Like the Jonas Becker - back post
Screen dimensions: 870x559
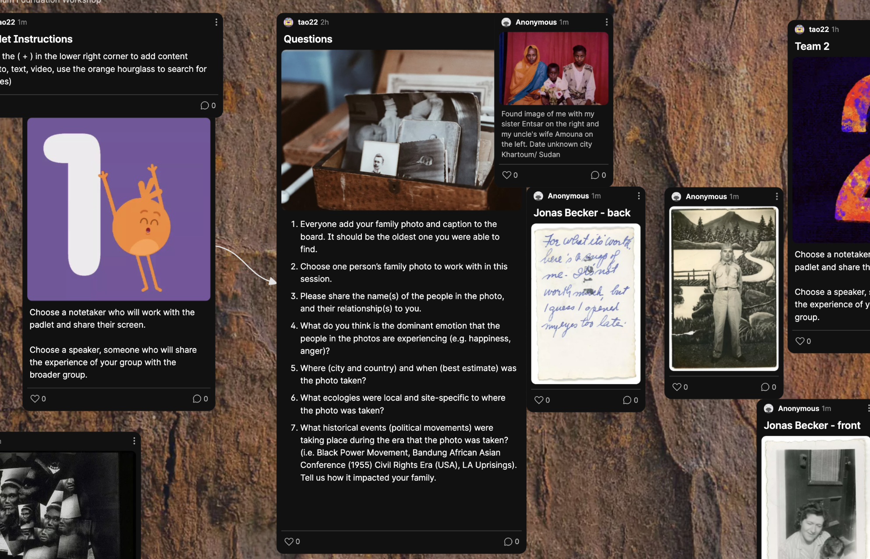point(539,400)
